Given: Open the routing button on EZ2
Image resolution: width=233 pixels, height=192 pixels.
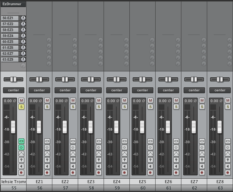Looking at the screenshot, I should pos(73,160).
